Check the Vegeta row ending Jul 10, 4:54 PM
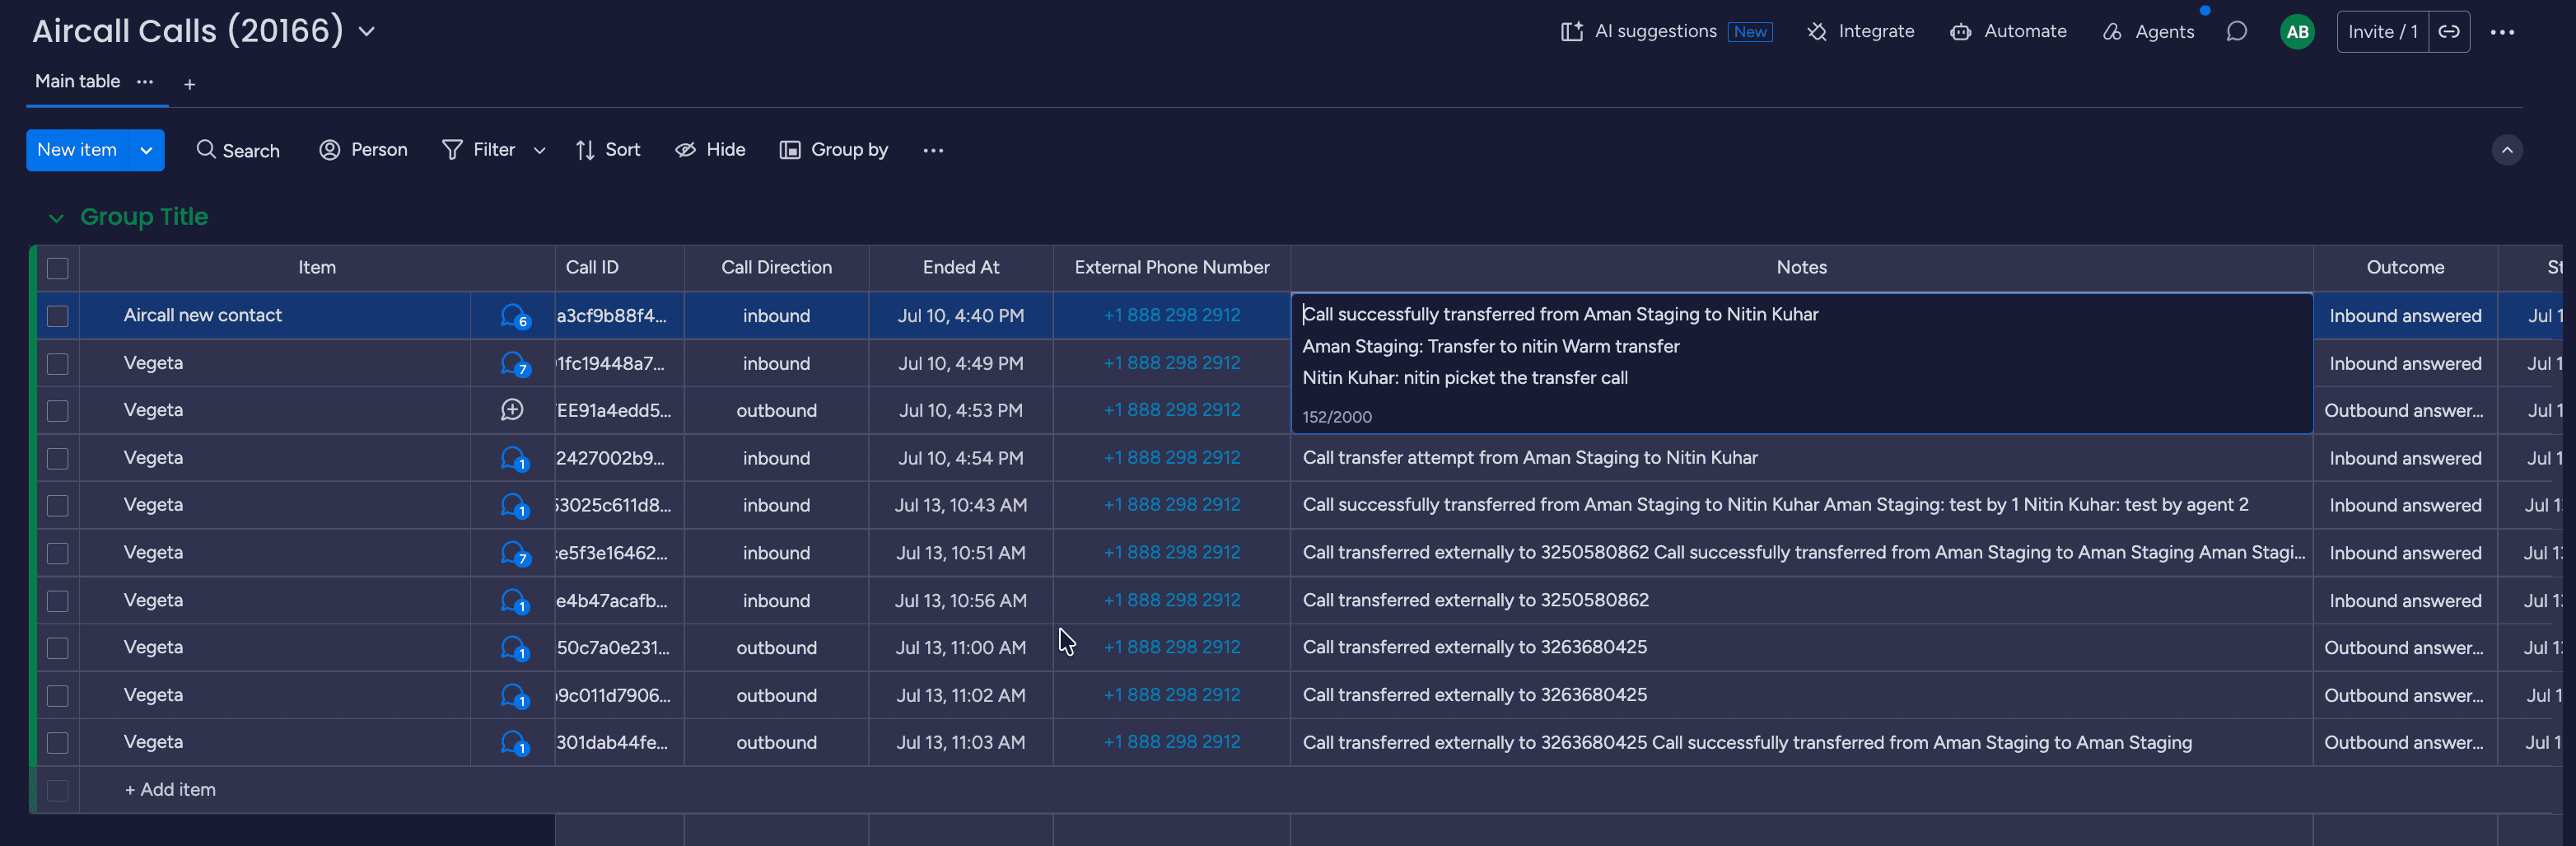2576x846 pixels. (x=58, y=459)
